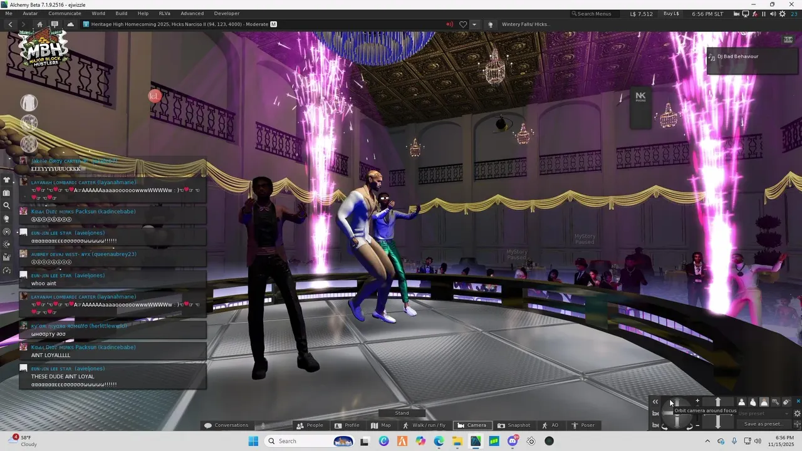This screenshot has height=451, width=802.
Task: Move camera up with pan arrow
Action: coord(718,402)
